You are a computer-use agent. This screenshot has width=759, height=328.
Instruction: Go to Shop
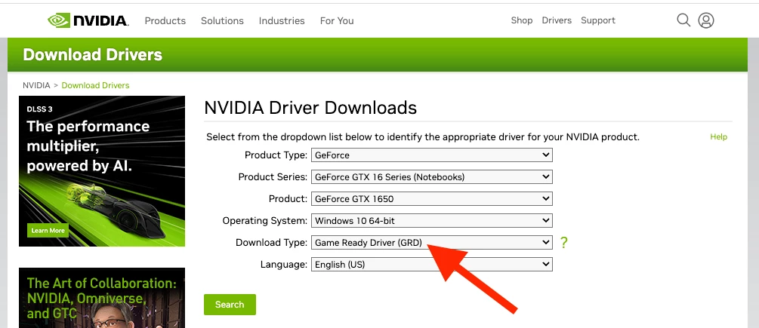(x=522, y=20)
